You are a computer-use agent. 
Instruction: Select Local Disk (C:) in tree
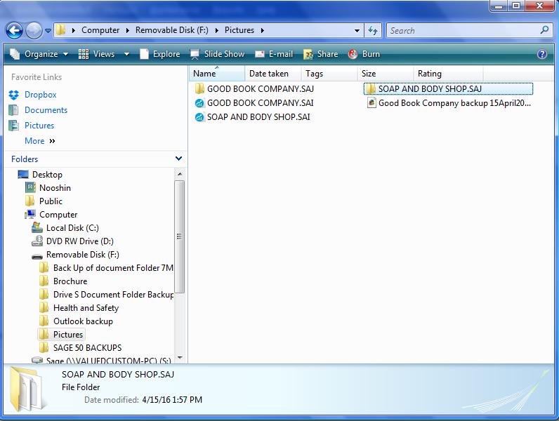point(72,228)
